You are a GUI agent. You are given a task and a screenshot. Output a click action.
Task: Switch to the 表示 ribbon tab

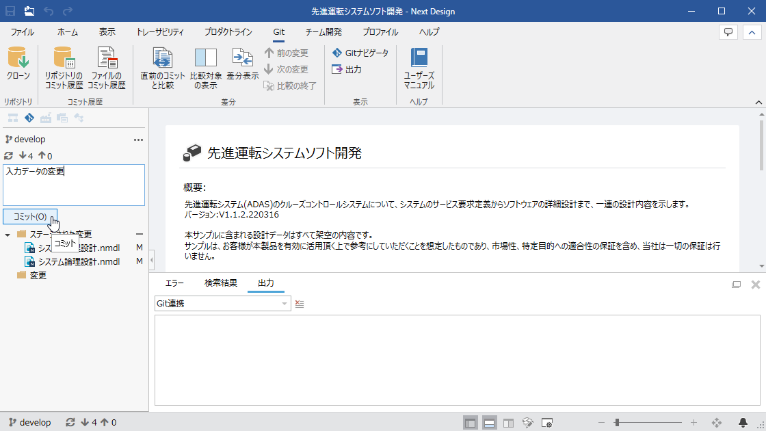tap(107, 32)
